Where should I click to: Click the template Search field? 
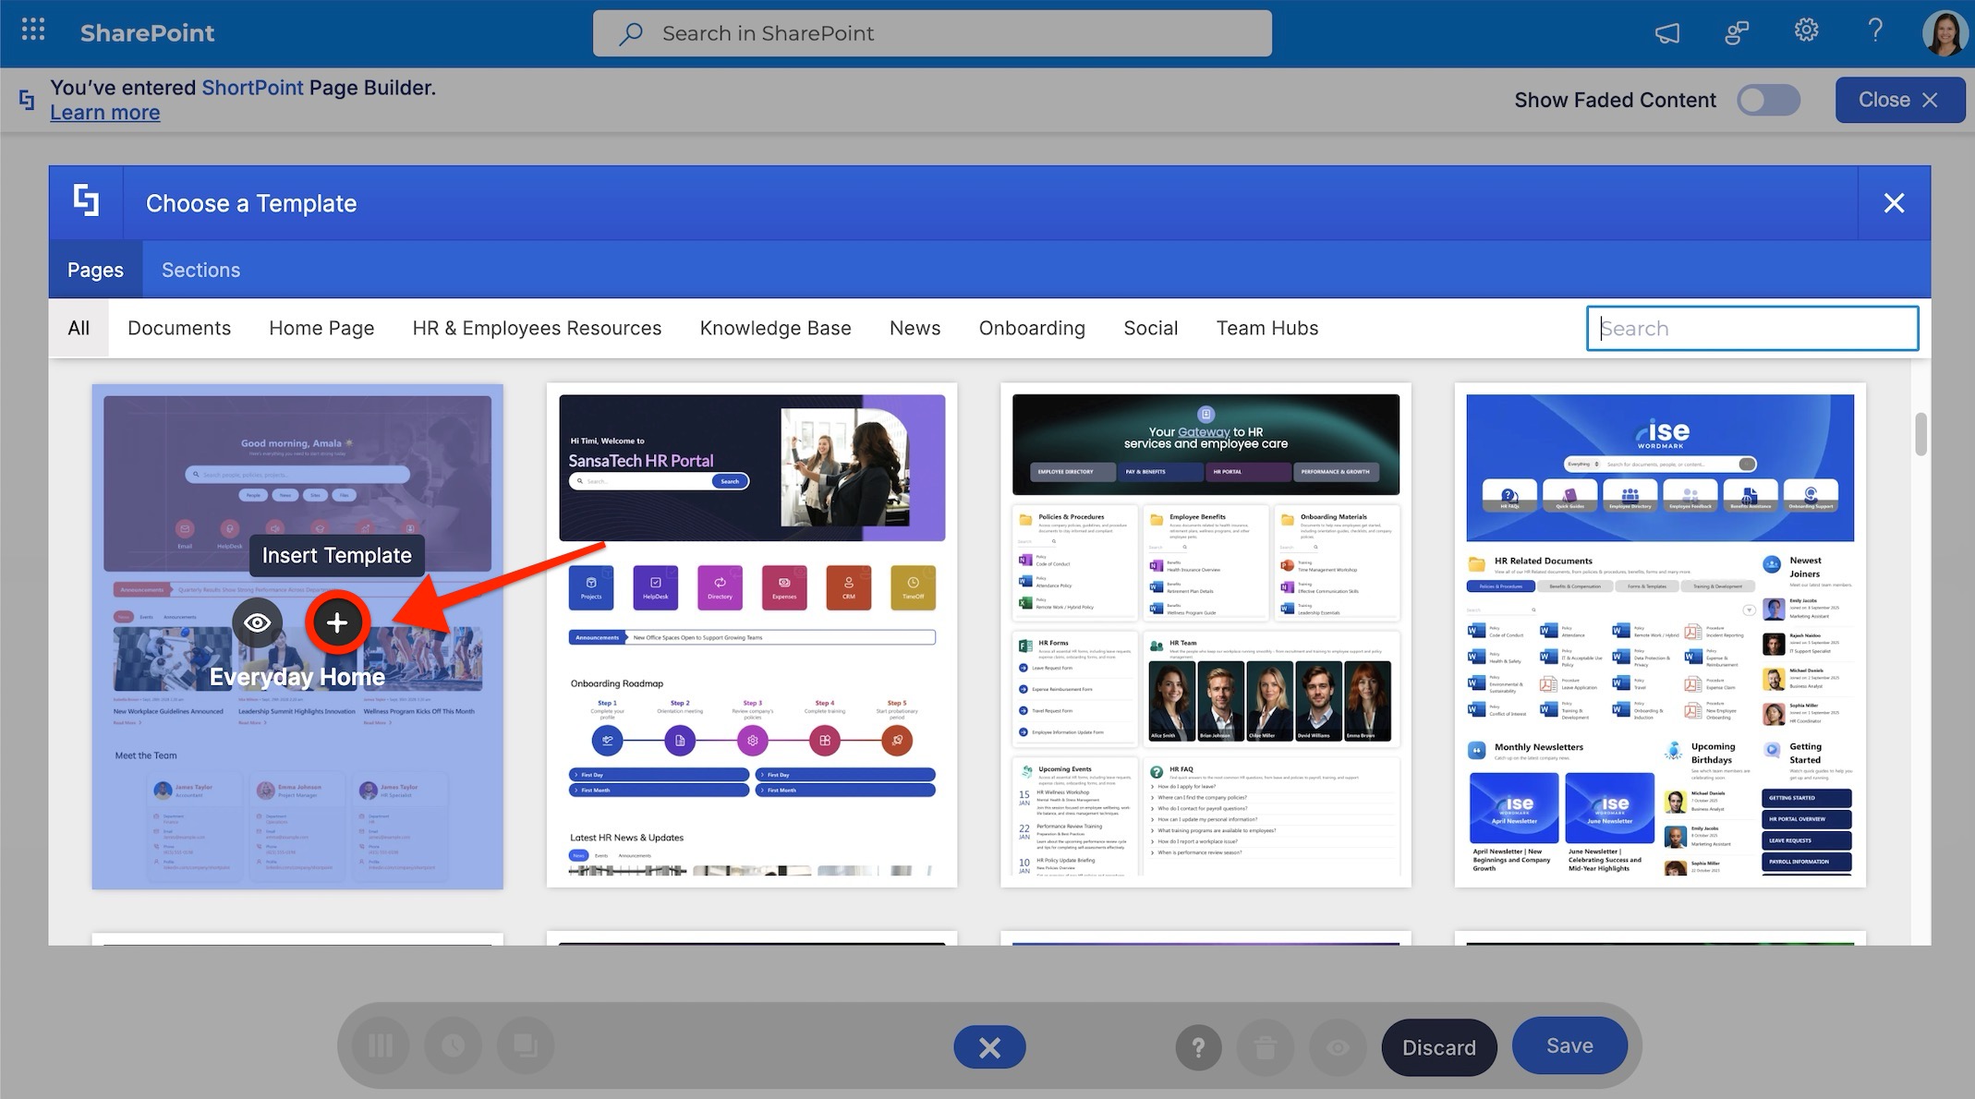click(1751, 328)
